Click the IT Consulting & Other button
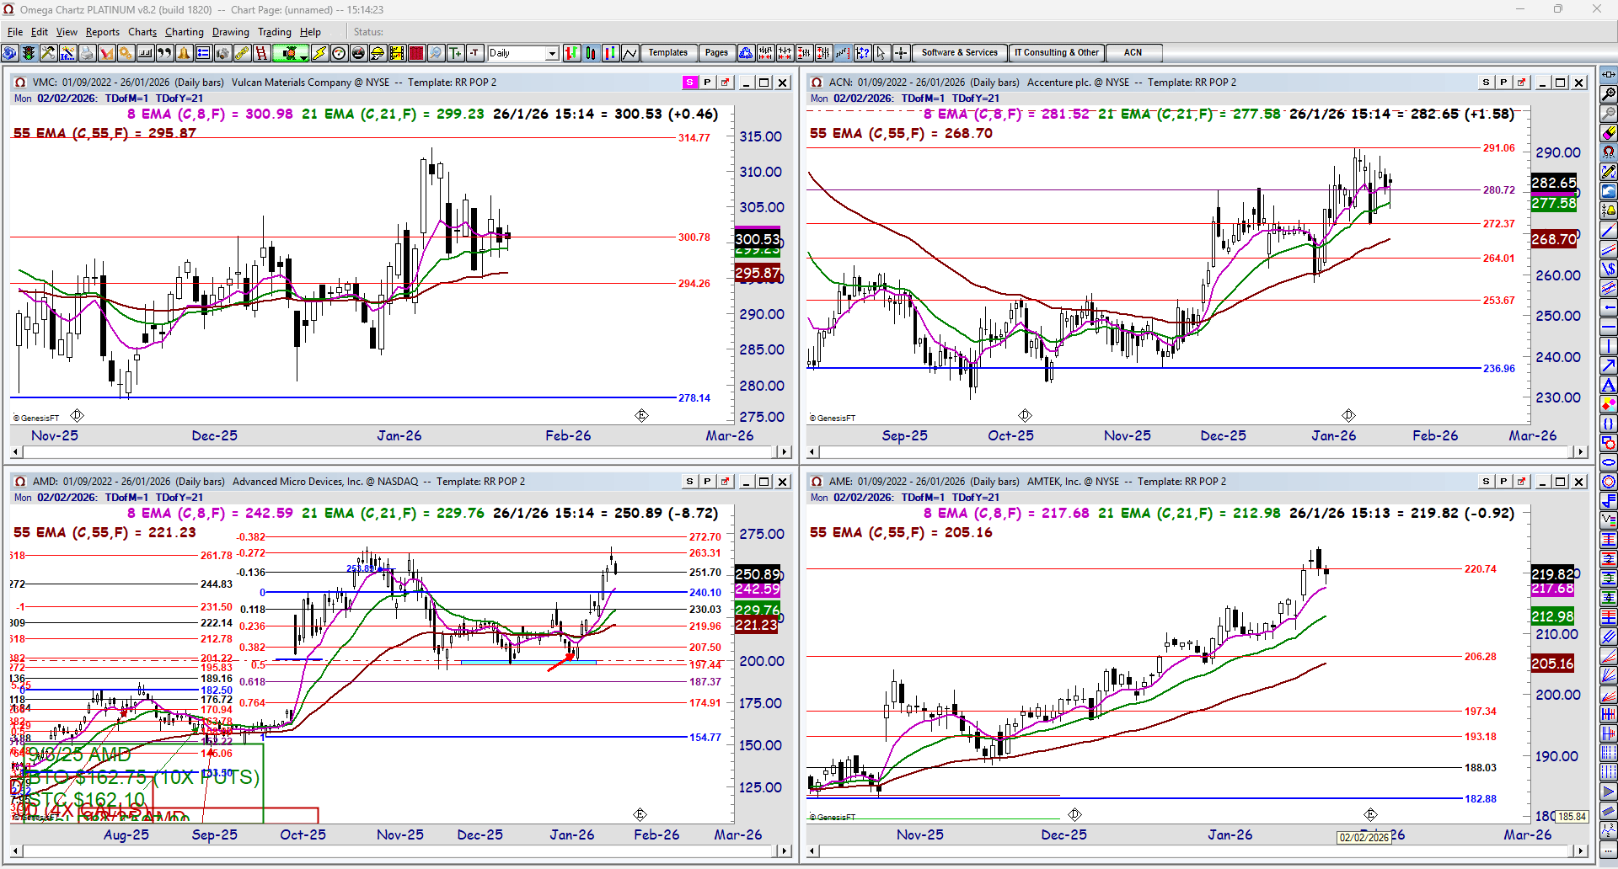This screenshot has width=1618, height=869. tap(1057, 53)
